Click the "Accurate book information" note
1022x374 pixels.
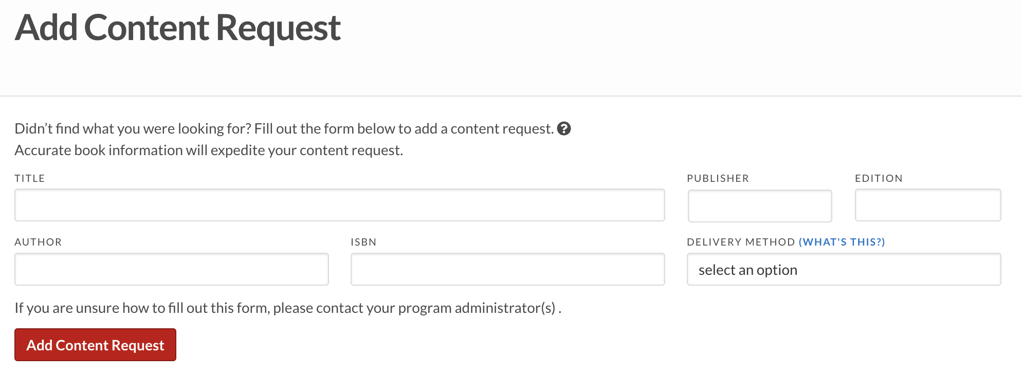click(x=209, y=150)
